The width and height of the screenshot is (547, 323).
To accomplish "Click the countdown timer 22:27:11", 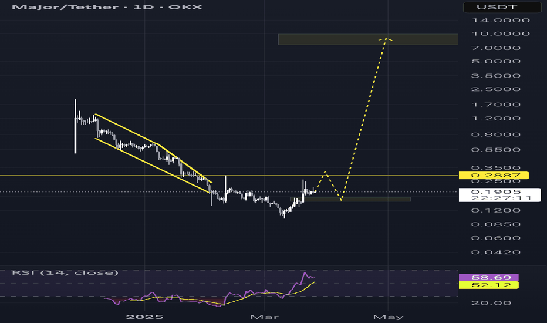I will tap(501, 198).
